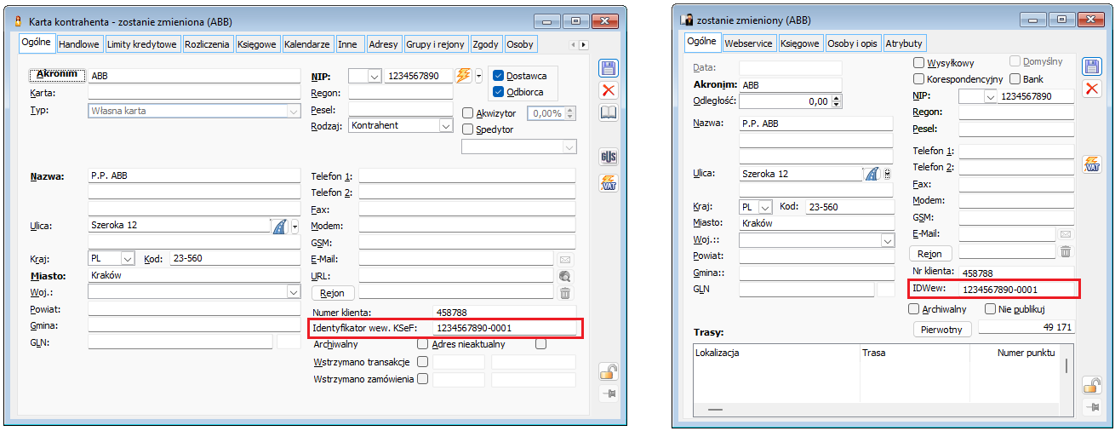
Task: Tick the Adres nieaktualny checkbox
Action: pyautogui.click(x=540, y=344)
